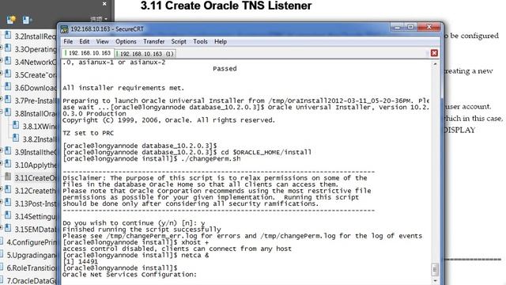Click the terminal scrollbar up arrow
Screen dimensions: 506x285
(435, 64)
